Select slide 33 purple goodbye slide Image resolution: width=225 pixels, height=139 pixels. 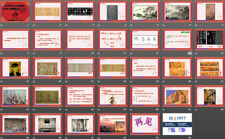[145, 124]
